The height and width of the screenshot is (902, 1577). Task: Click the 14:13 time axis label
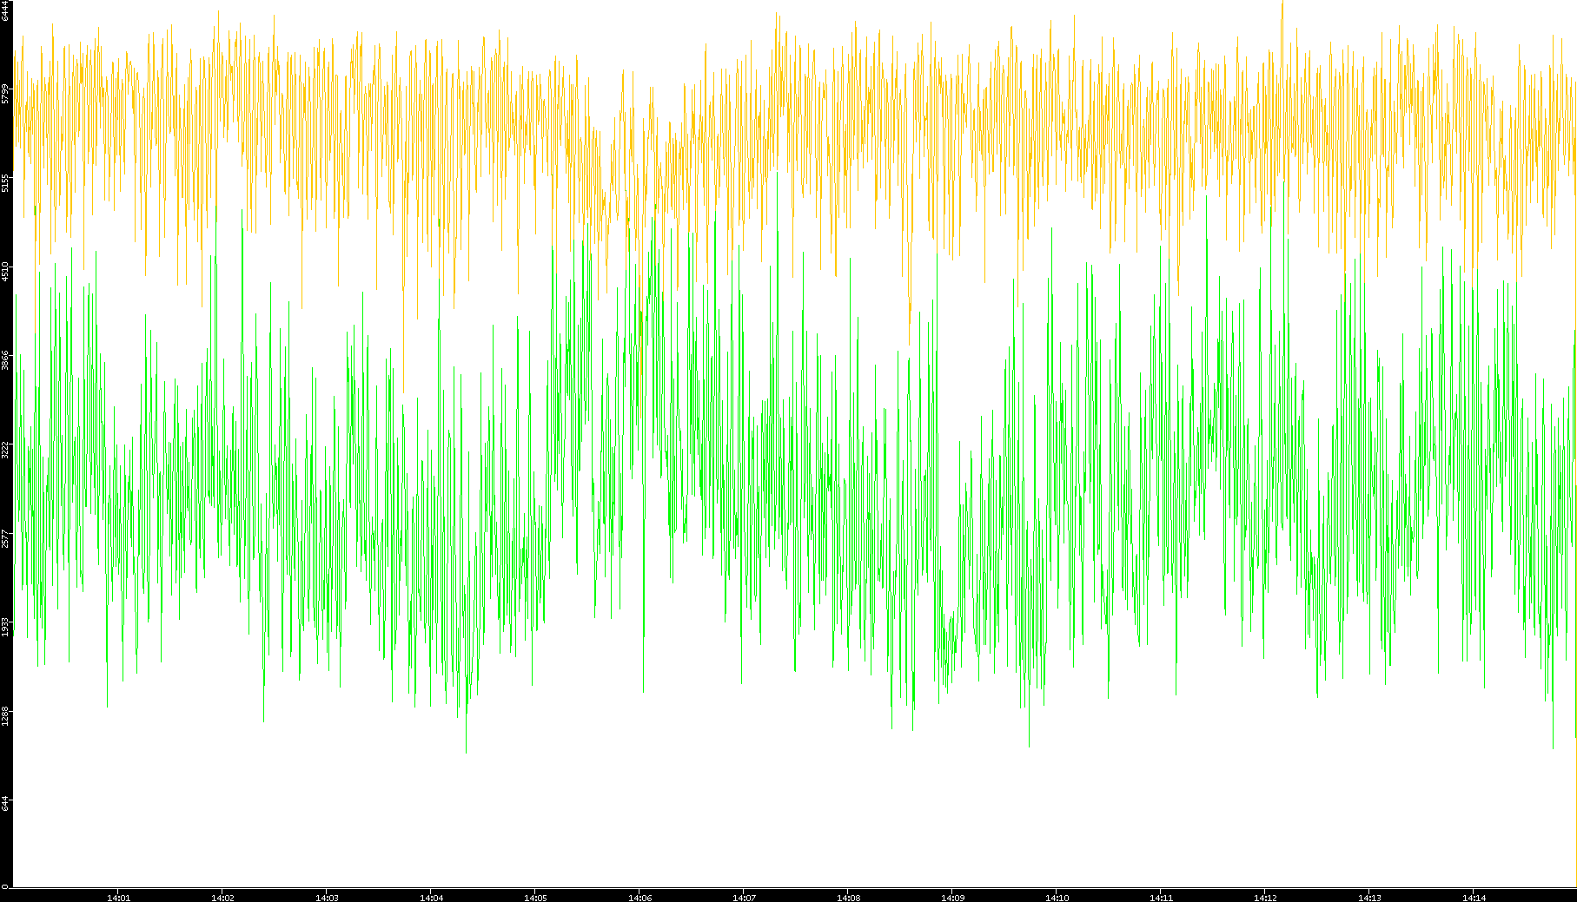pyautogui.click(x=1369, y=898)
